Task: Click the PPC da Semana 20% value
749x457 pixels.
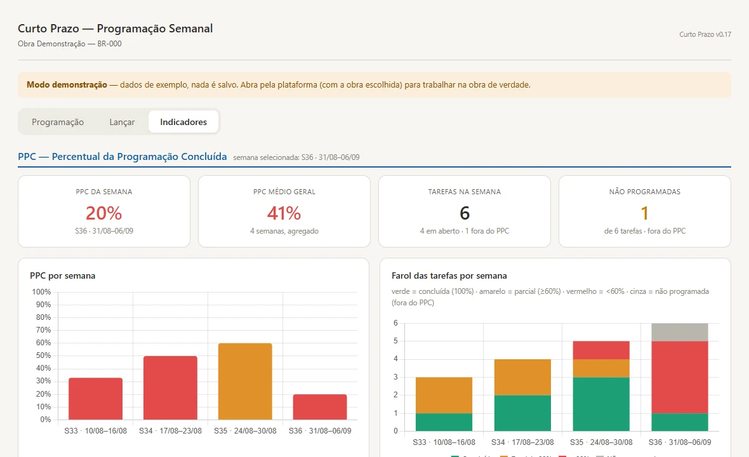Action: click(103, 213)
